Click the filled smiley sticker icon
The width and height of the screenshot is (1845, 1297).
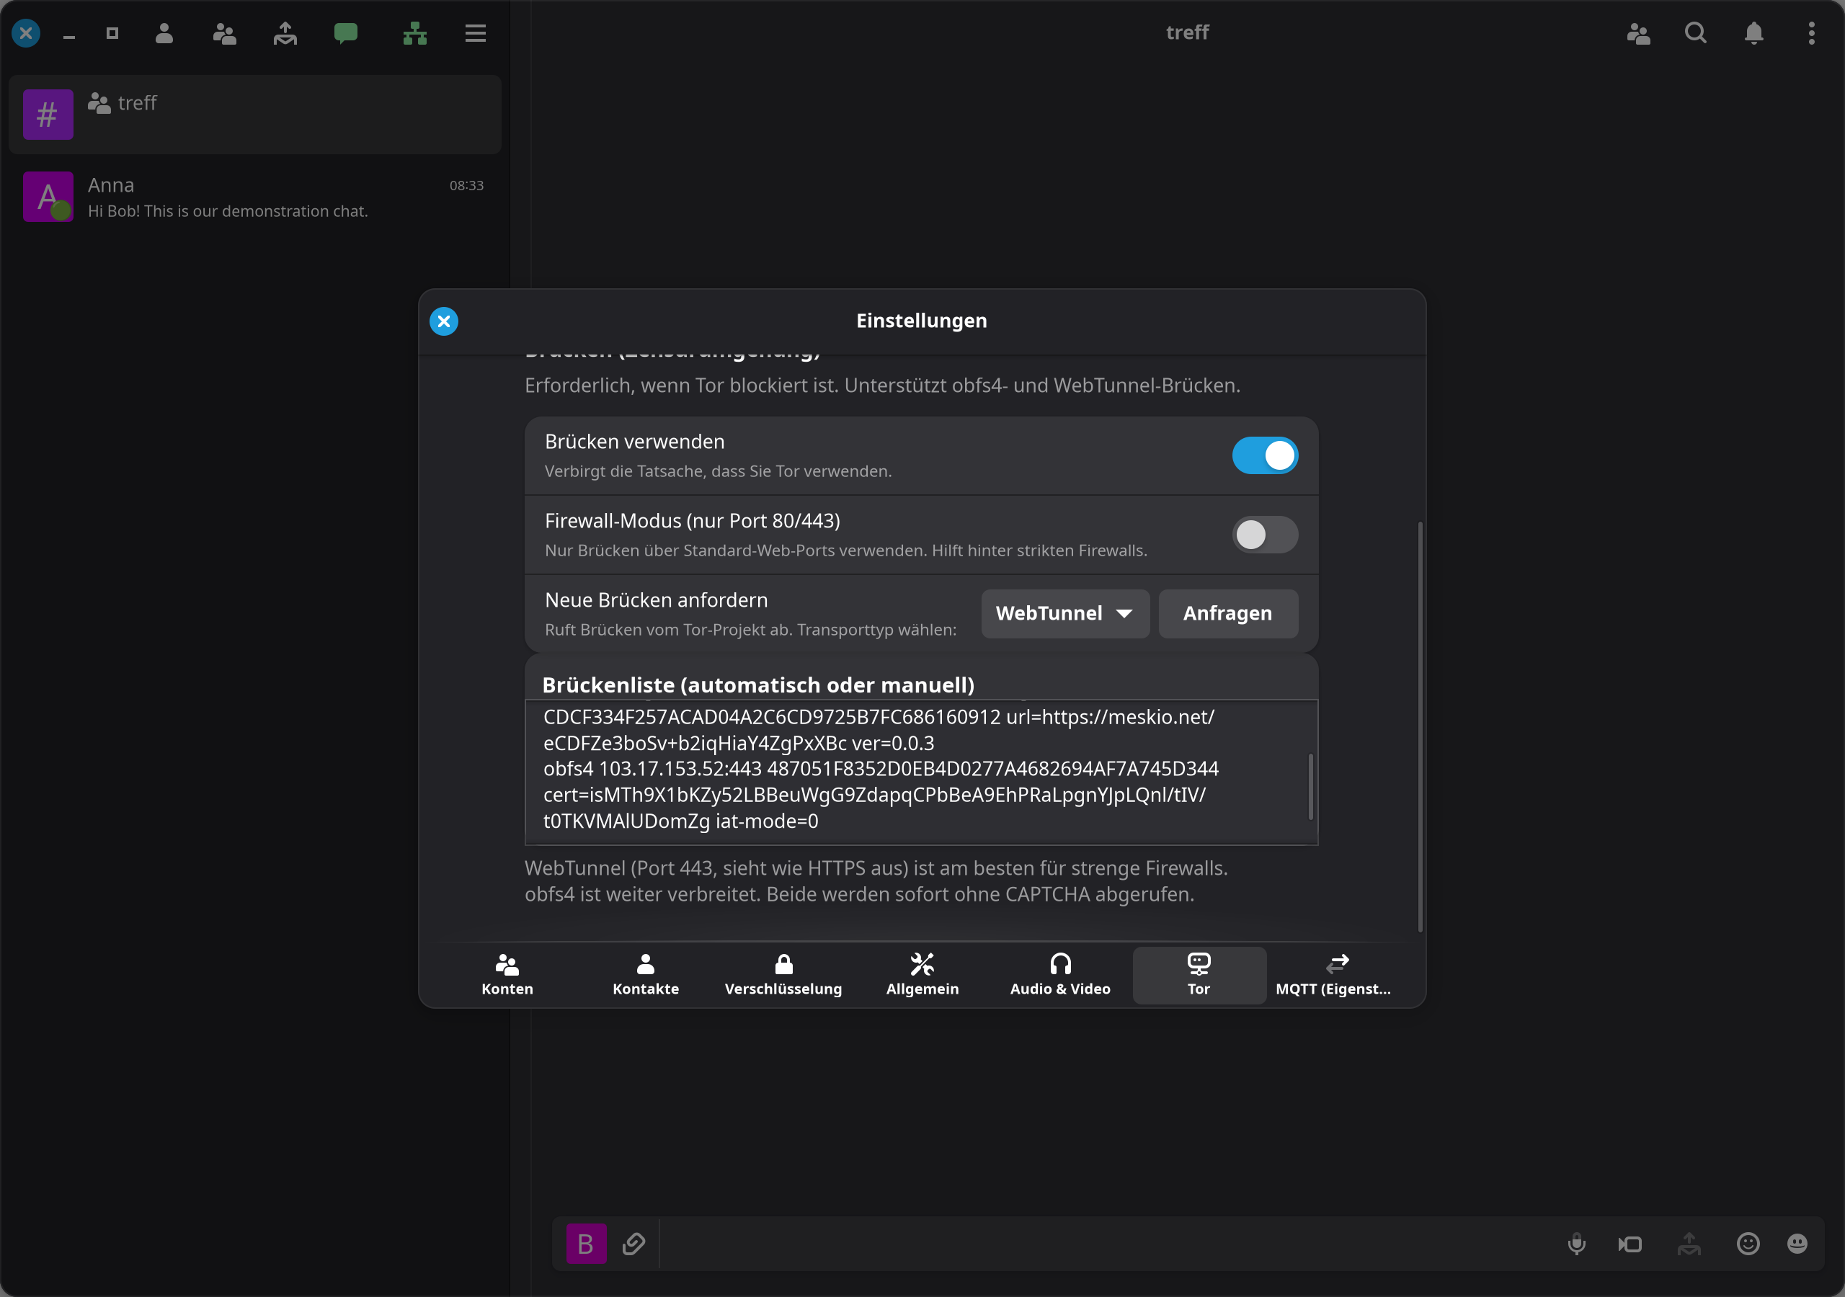click(x=1797, y=1244)
